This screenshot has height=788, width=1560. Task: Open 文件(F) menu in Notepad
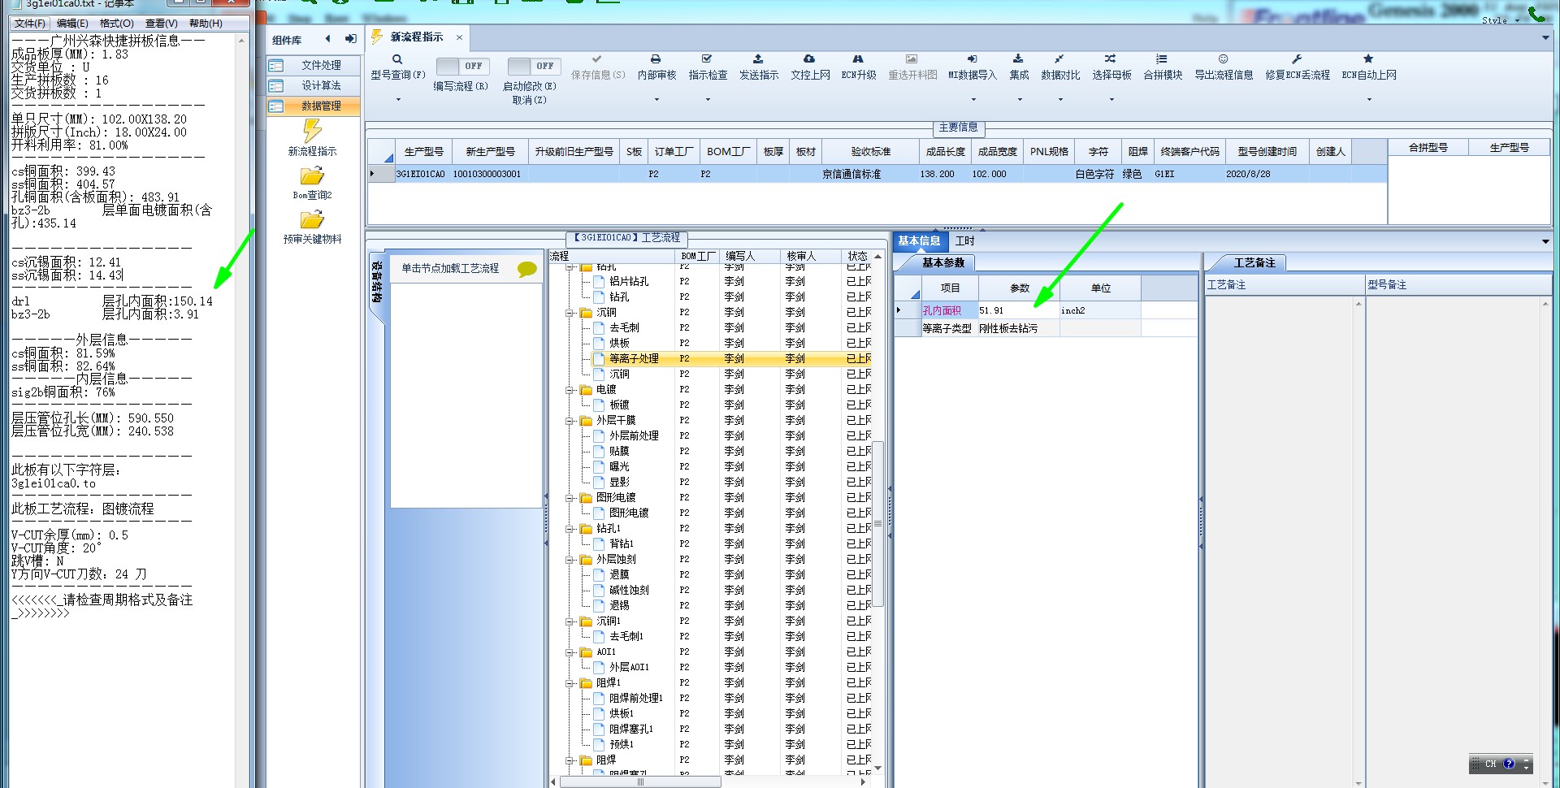click(31, 24)
